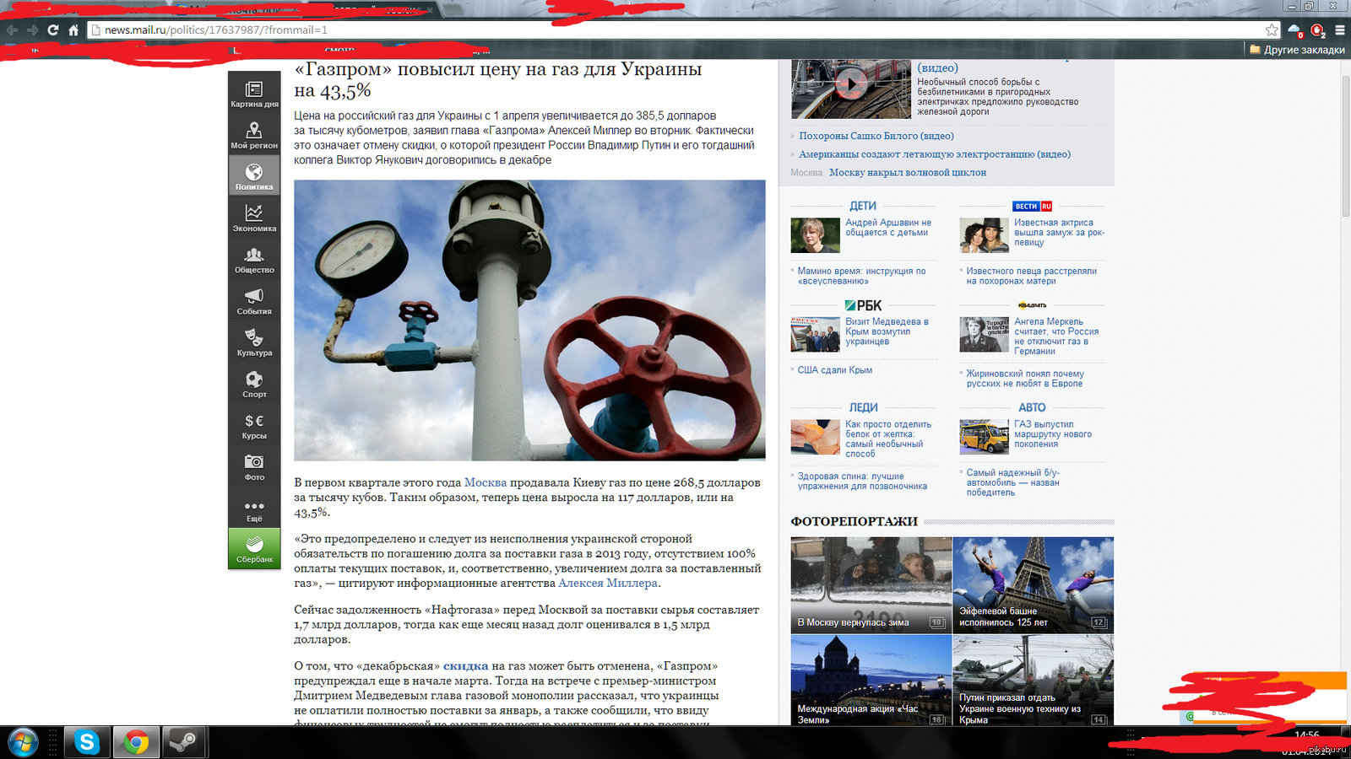The width and height of the screenshot is (1351, 759).
Task: Open the Картина дня sidebar section
Action: point(254,93)
